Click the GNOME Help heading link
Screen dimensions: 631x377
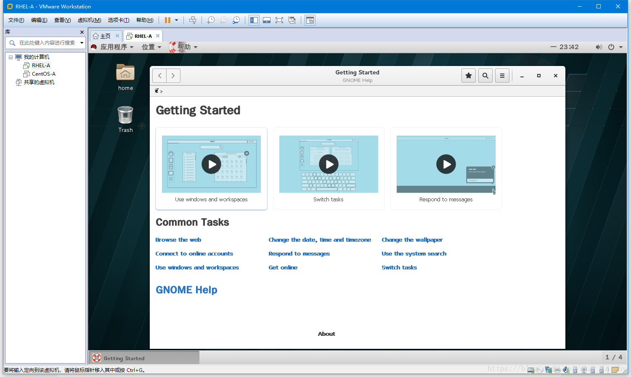click(186, 290)
